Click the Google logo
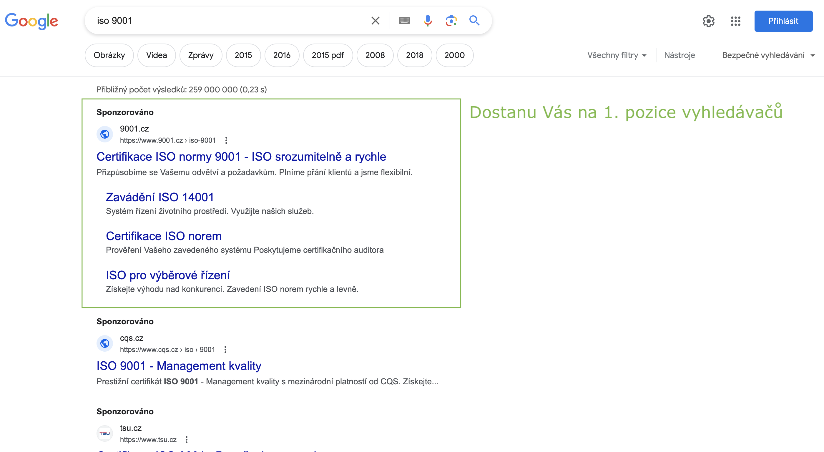824x452 pixels. click(31, 21)
